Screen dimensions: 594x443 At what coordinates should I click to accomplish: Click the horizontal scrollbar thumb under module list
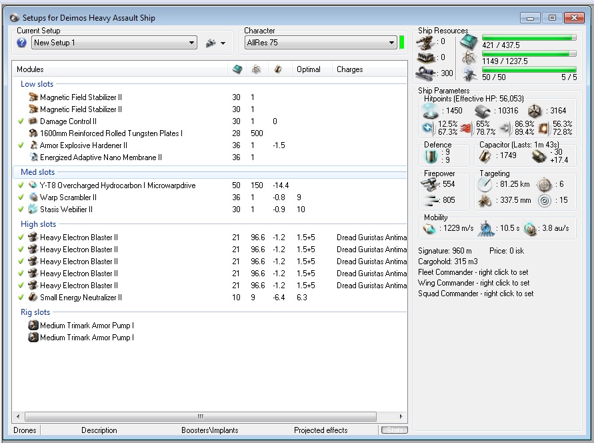[201, 416]
